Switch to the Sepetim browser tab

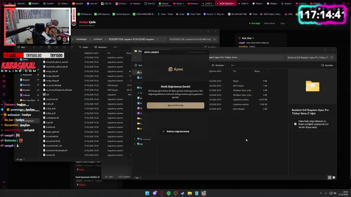click(x=78, y=4)
